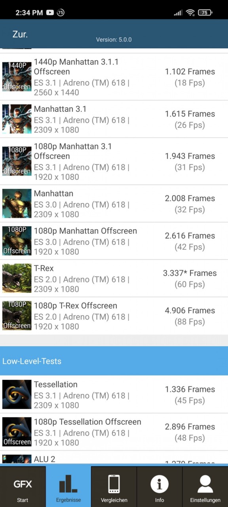Open 1440p Manhattan 3.1.1 Offscreen thumbnail
The width and height of the screenshot is (228, 507).
17,77
